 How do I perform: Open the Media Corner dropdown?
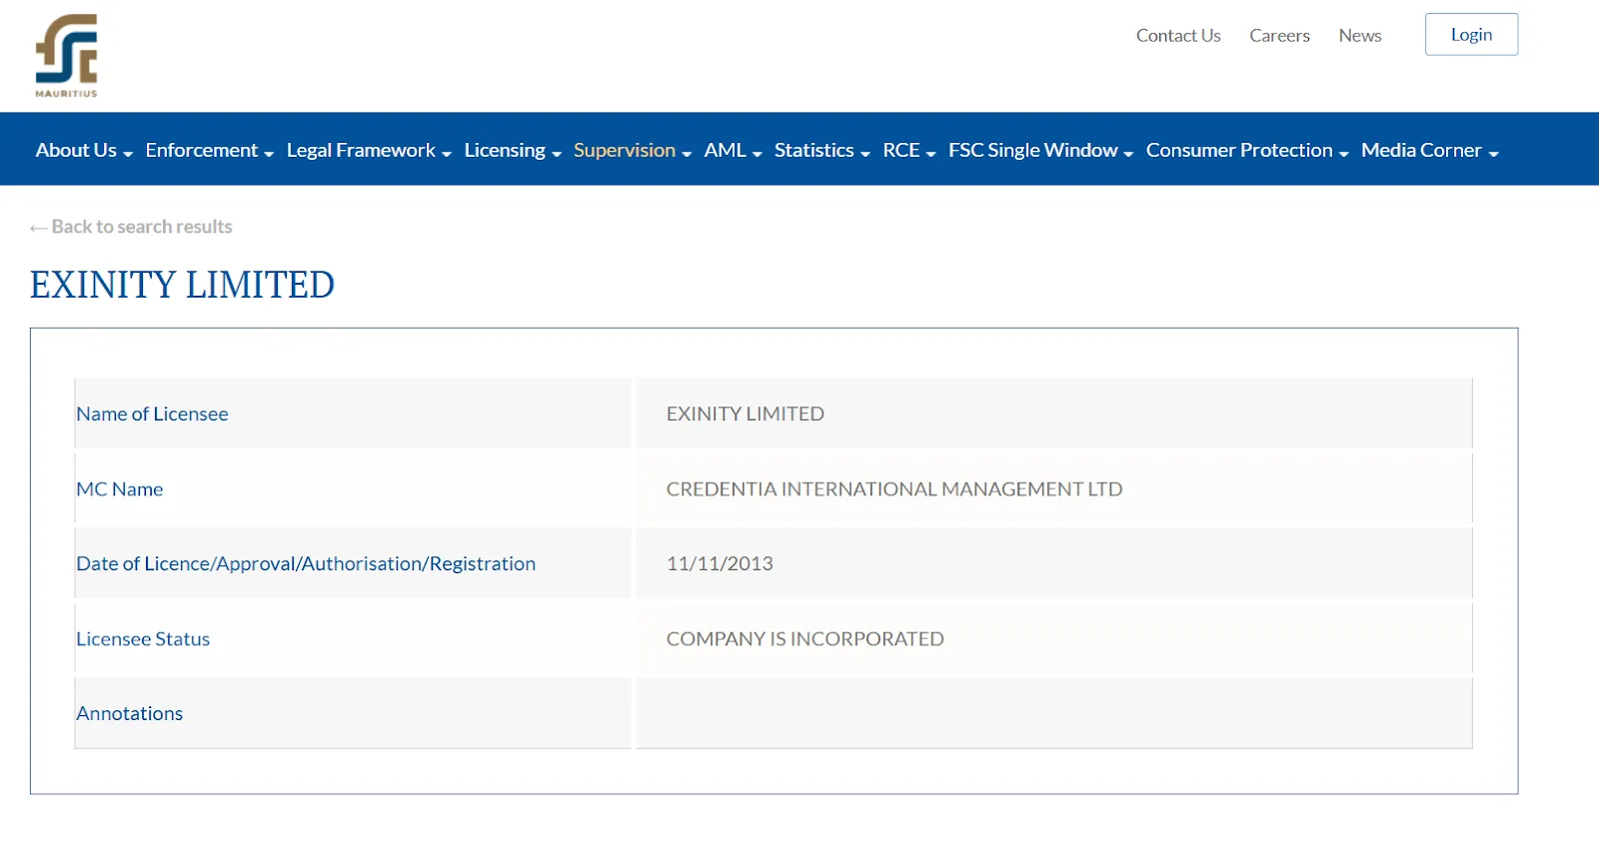click(x=1430, y=150)
